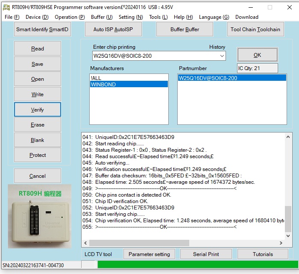Confirm chip selection with OK button
Viewport: 299px width, 274px height.
(258, 55)
